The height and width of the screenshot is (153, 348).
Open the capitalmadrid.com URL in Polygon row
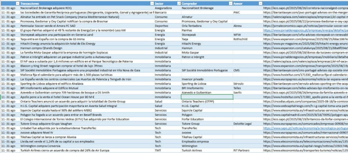306,115
